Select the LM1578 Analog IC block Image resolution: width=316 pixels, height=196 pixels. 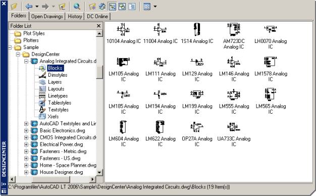tap(271, 69)
